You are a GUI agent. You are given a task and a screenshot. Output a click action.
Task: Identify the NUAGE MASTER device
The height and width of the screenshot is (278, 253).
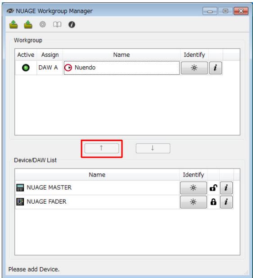pos(193,187)
